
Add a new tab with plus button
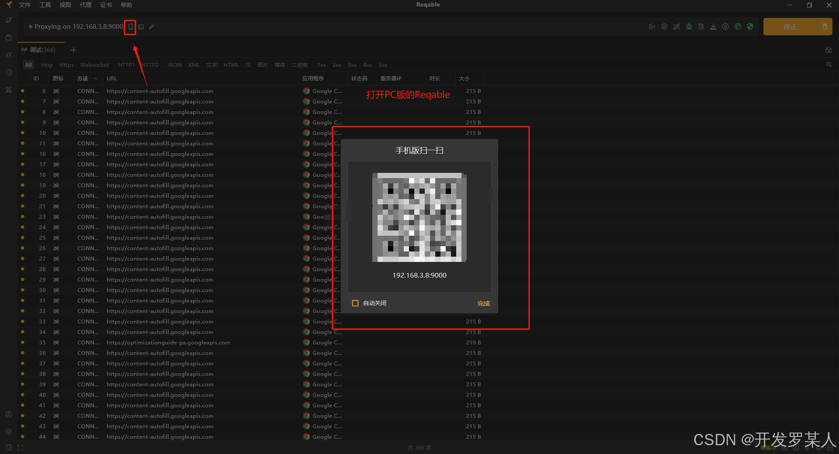(x=73, y=50)
